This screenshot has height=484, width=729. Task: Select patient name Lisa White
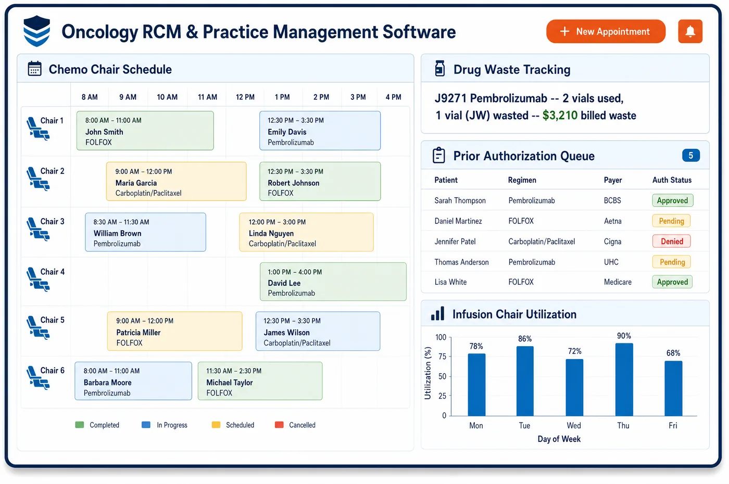[x=450, y=282]
